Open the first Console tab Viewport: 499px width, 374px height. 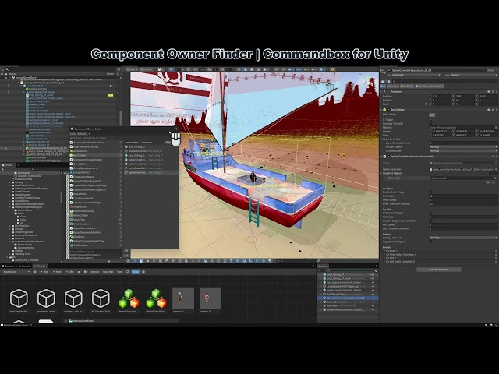pyautogui.click(x=9, y=266)
